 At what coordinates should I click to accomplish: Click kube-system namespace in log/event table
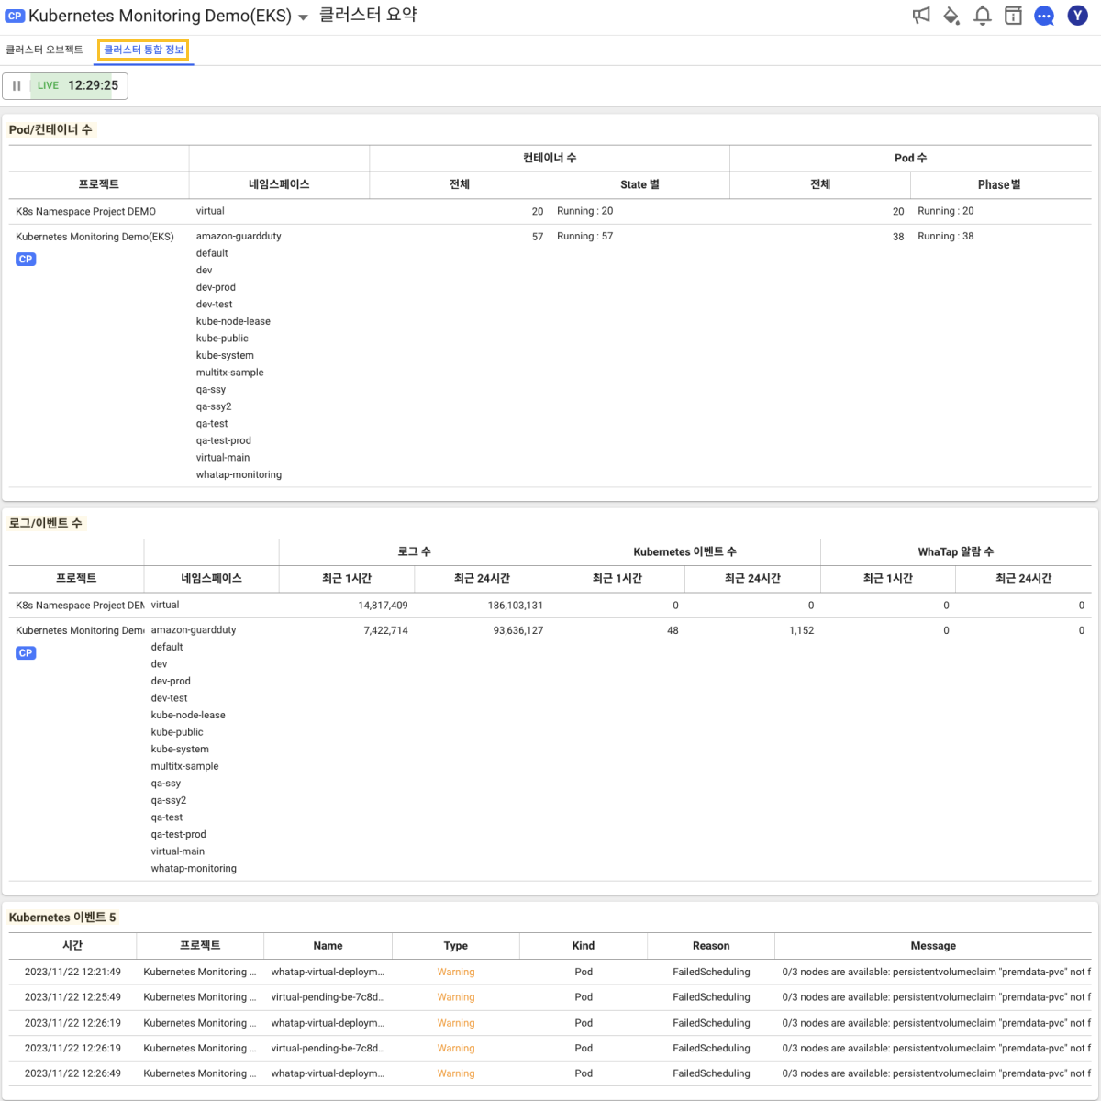180,749
